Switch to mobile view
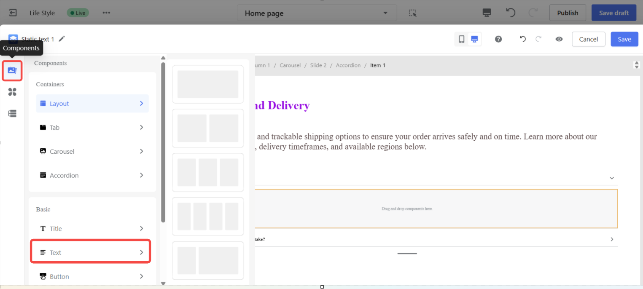Screen dimensions: 643x289 pos(462,39)
